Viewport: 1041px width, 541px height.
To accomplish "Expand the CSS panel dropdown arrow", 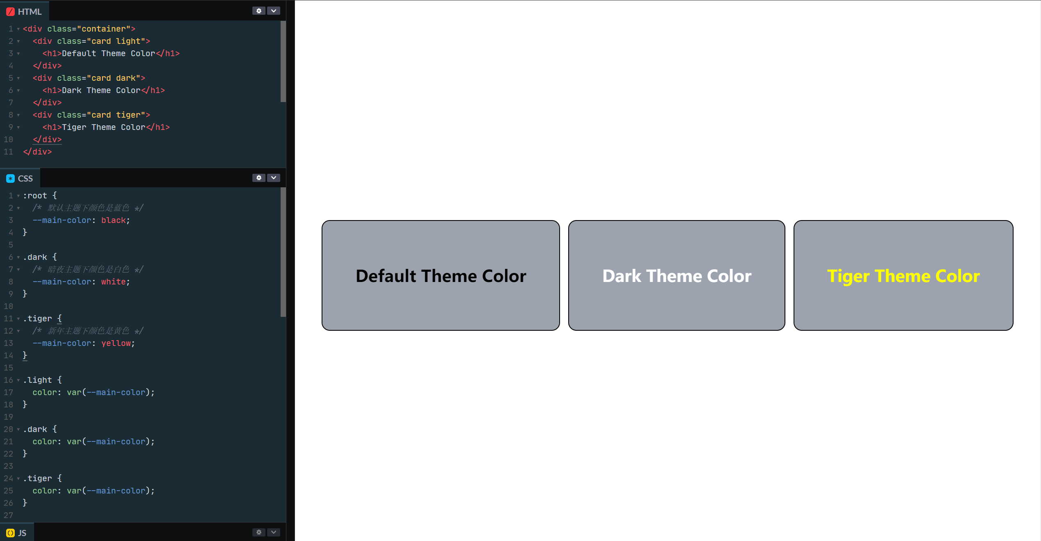I will tap(273, 177).
